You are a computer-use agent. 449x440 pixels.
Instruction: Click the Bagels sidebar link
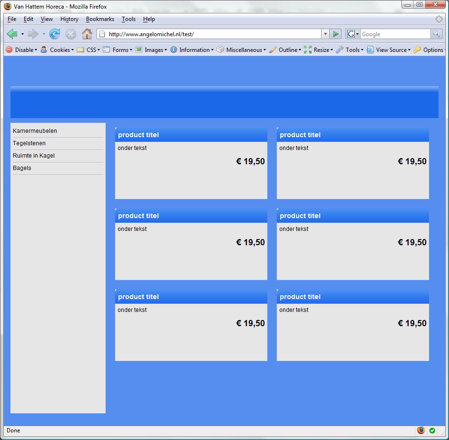coord(22,168)
